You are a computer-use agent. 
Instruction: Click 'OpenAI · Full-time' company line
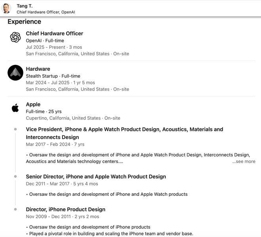[x=45, y=40]
